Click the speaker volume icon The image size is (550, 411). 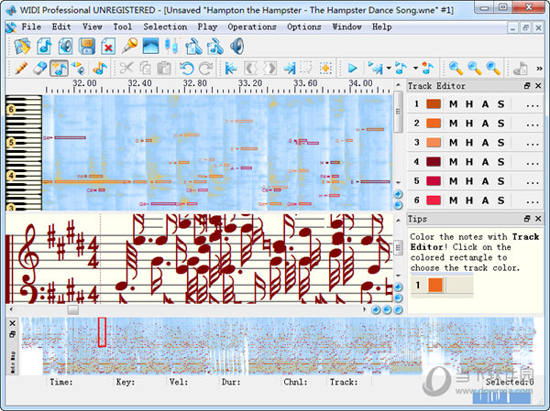pos(237,47)
